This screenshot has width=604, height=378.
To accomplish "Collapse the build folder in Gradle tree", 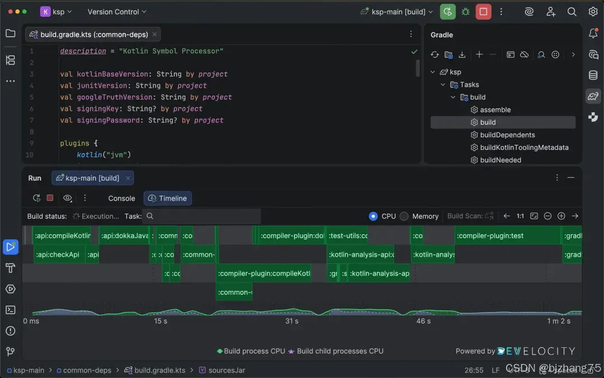I will [453, 97].
